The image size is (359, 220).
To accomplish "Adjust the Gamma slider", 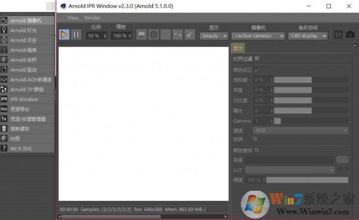I will tap(311, 120).
